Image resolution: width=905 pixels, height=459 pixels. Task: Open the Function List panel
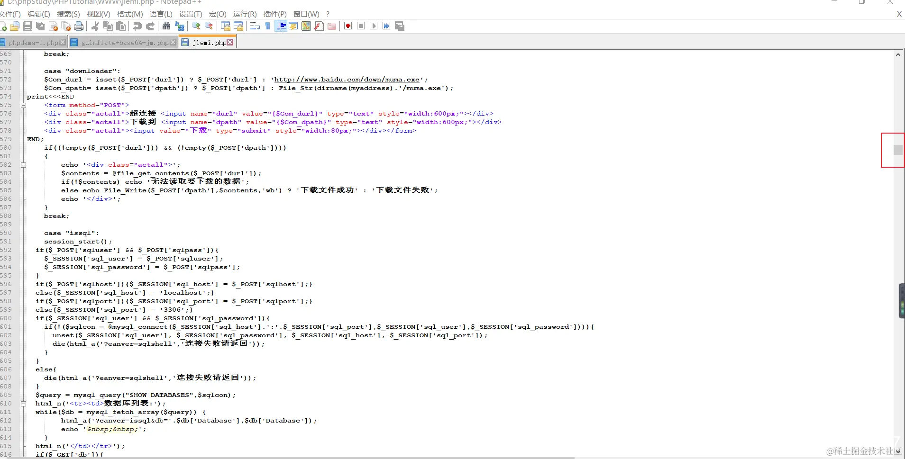pyautogui.click(x=319, y=26)
